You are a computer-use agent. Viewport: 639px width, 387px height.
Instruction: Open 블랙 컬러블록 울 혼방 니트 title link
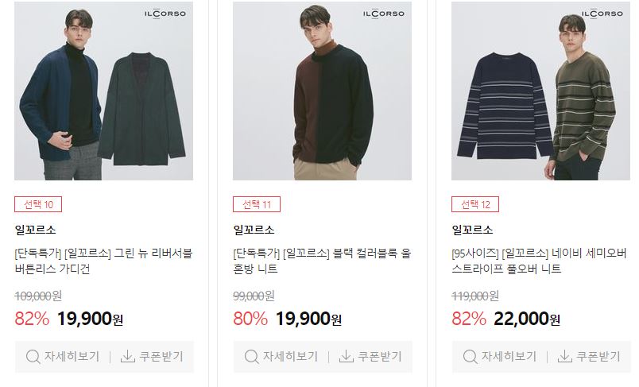pos(322,261)
